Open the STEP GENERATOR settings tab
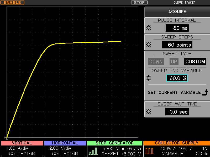The height and width of the screenshot is (157, 210). [x=115, y=143]
